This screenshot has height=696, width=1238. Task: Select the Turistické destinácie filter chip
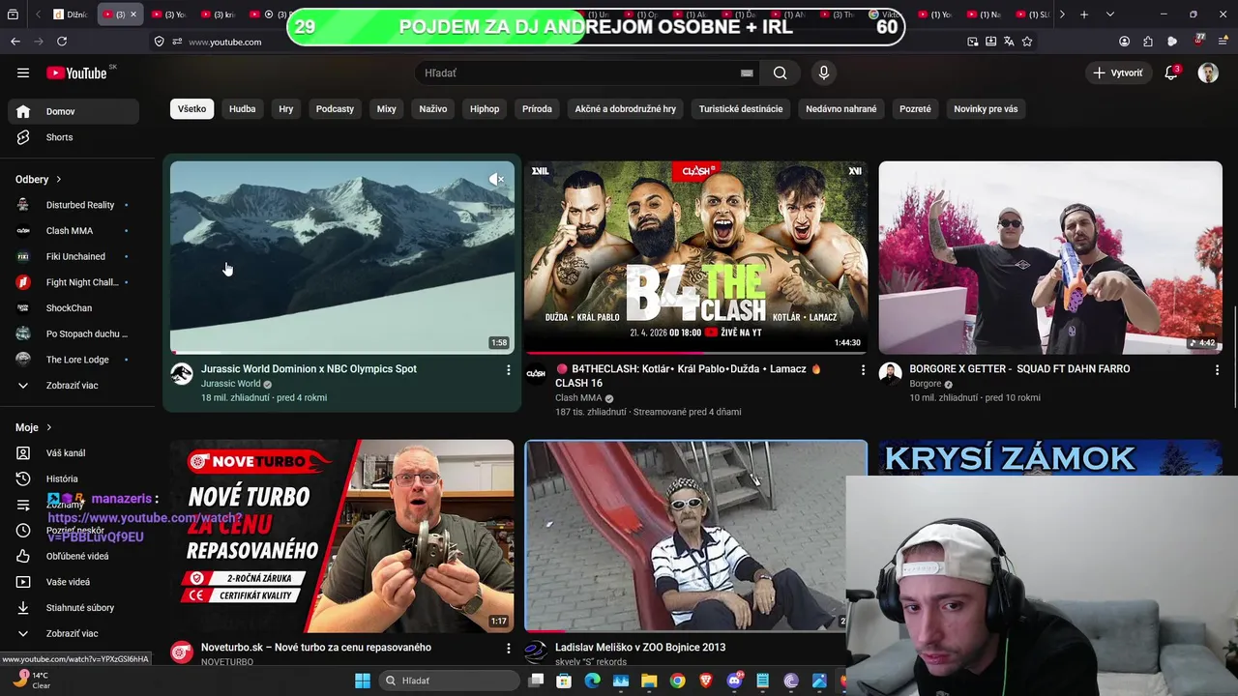coord(741,109)
